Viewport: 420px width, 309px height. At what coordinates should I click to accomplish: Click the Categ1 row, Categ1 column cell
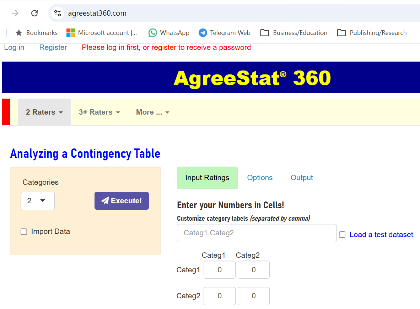point(219,270)
